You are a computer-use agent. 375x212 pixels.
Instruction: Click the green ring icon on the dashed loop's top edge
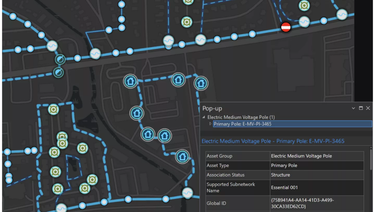point(53,109)
